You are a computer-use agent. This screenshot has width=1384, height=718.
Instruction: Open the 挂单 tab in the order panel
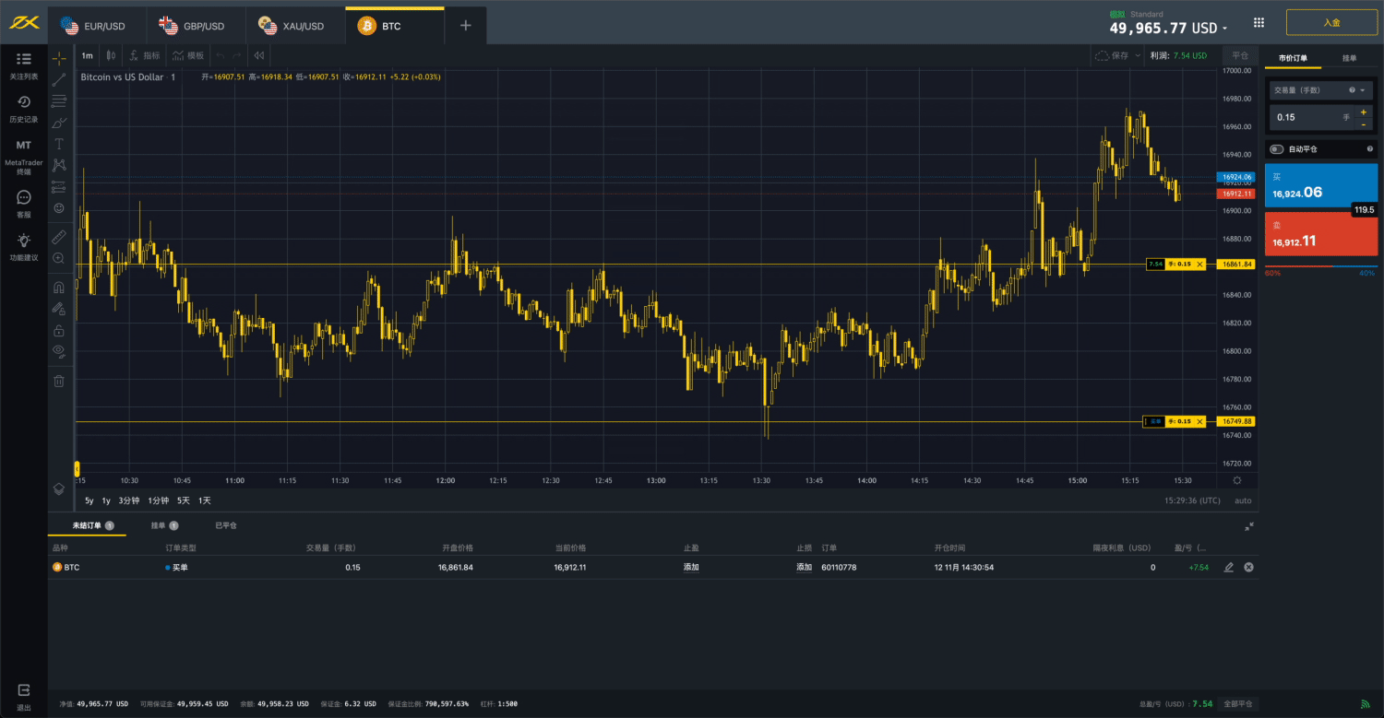pos(1349,58)
